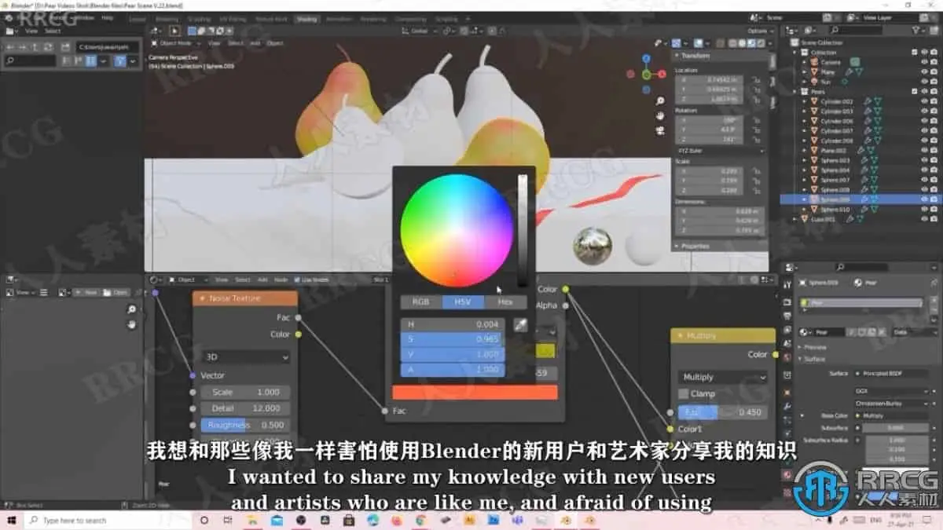This screenshot has width=943, height=530.
Task: Click the hue saturation color wheel
Action: (457, 230)
